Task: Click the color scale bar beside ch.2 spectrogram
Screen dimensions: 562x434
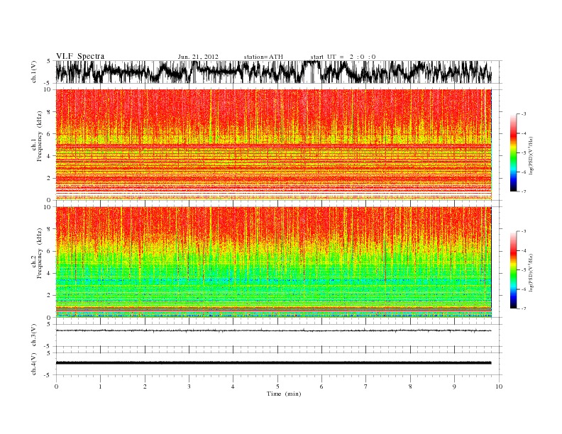Action: (513, 270)
